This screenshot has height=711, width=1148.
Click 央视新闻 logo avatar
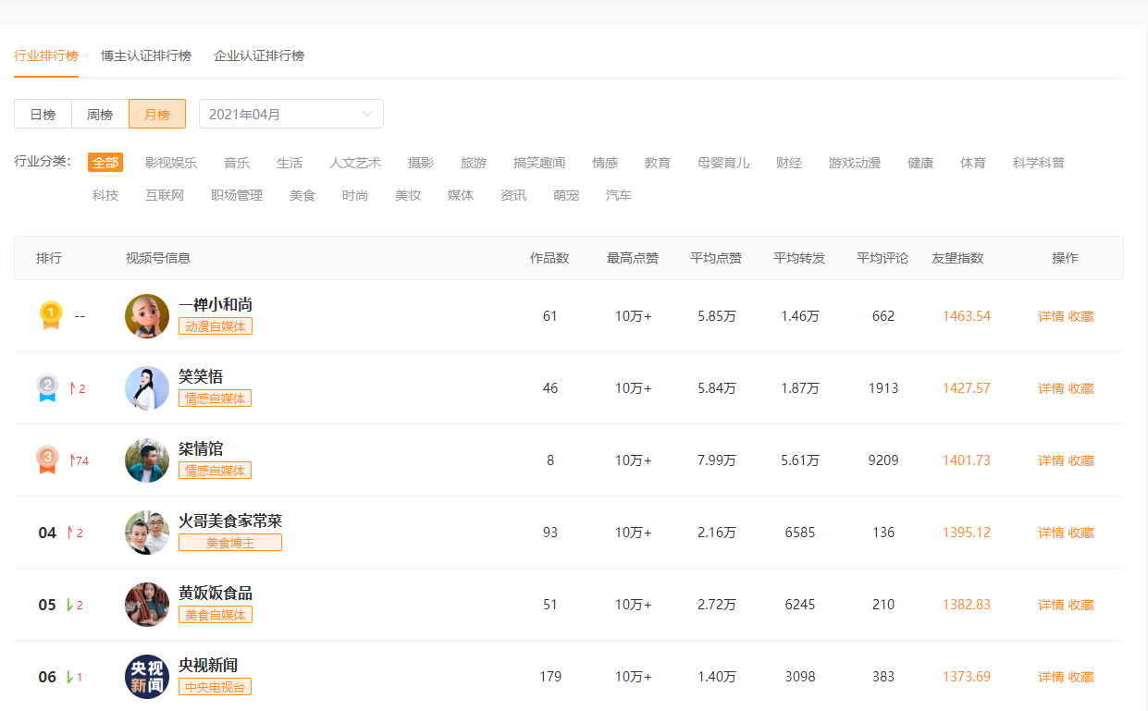coord(147,677)
